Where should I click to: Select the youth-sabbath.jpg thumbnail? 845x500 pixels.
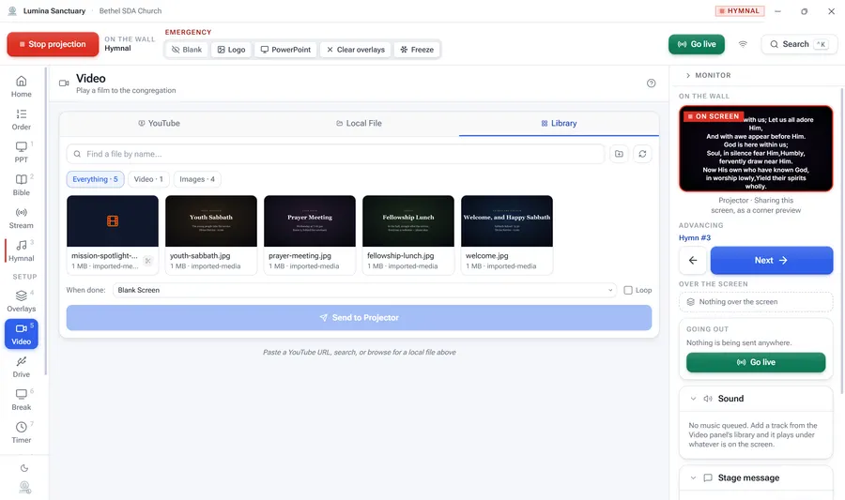tap(211, 221)
